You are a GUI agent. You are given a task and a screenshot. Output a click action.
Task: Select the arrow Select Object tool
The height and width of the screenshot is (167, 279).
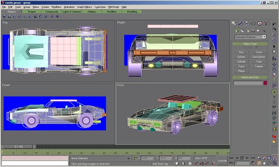pyautogui.click(x=274, y=46)
